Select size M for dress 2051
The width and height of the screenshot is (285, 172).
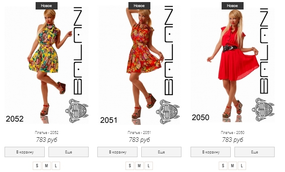tap(139, 166)
